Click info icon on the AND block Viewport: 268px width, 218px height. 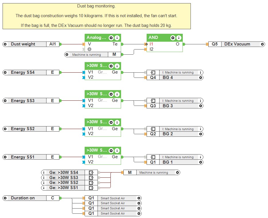point(178,38)
